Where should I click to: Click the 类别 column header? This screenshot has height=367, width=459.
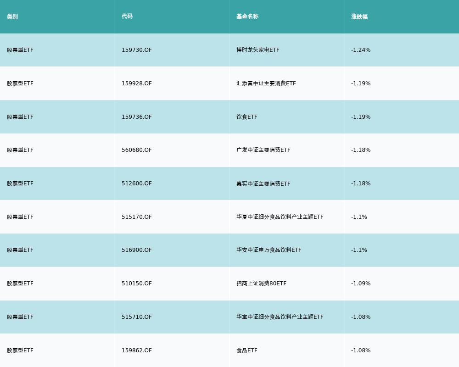[x=12, y=17]
